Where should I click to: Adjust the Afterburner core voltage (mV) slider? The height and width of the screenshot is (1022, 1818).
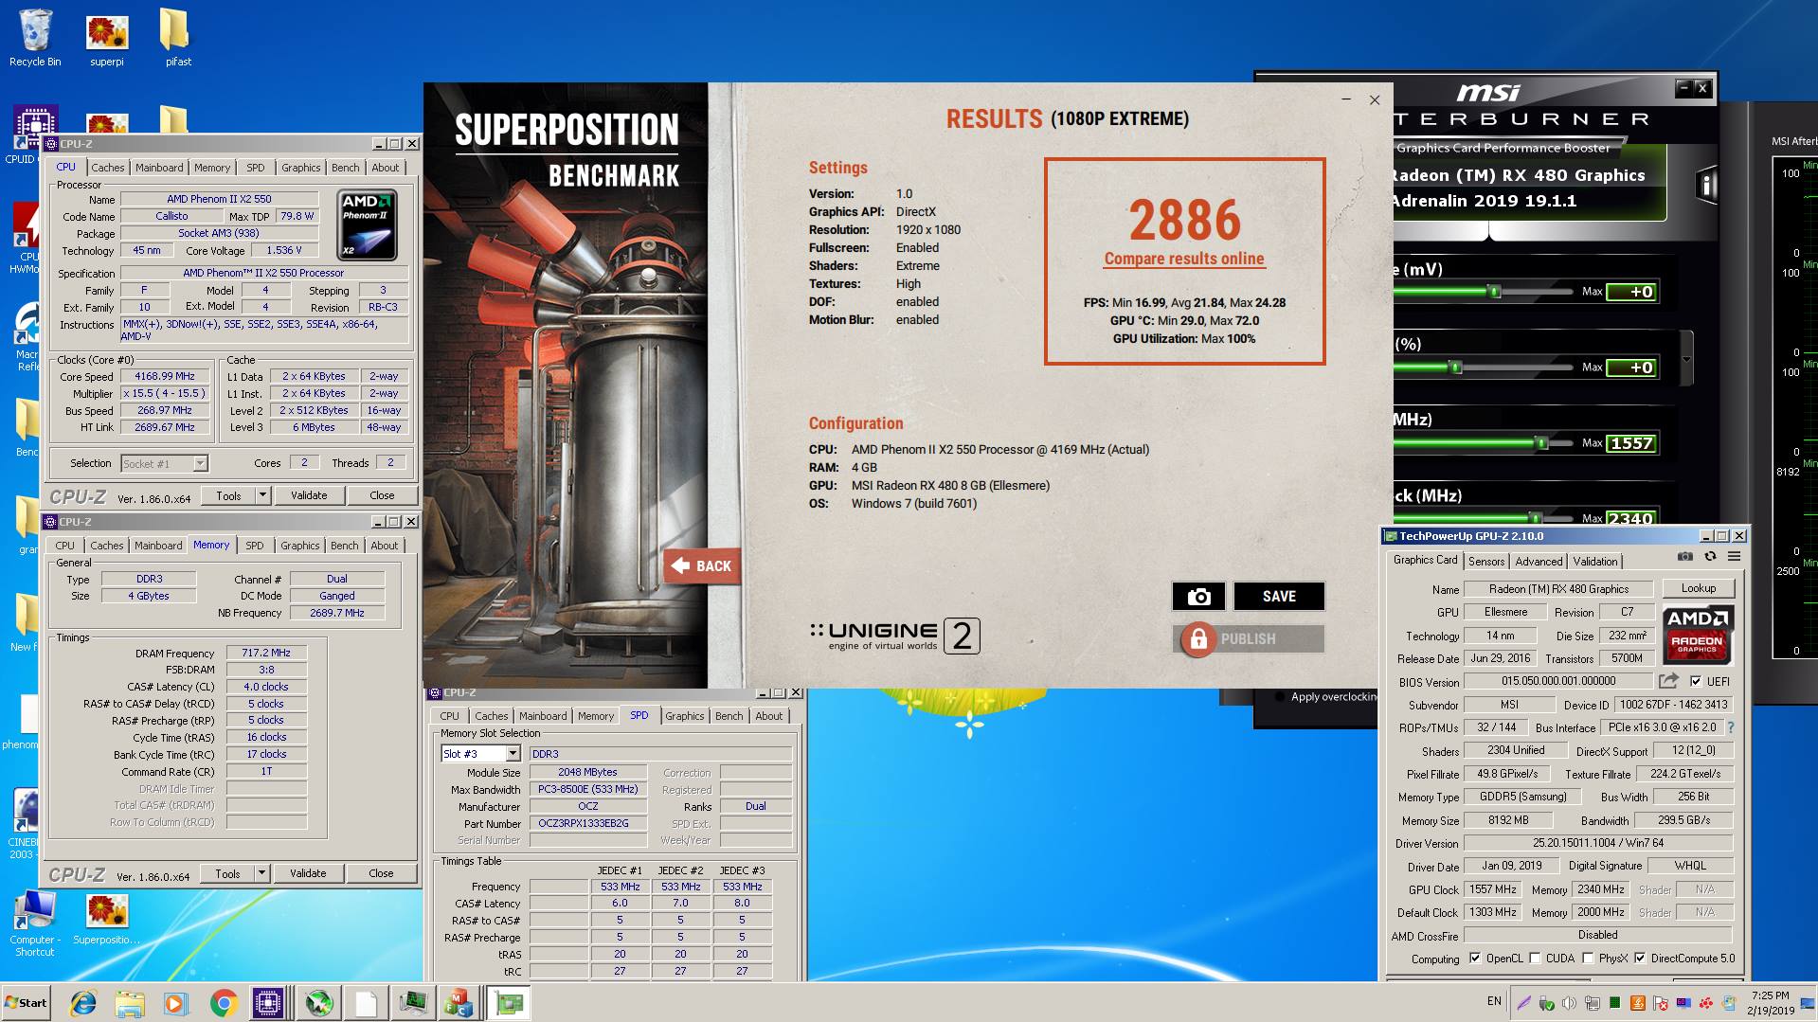click(1494, 292)
